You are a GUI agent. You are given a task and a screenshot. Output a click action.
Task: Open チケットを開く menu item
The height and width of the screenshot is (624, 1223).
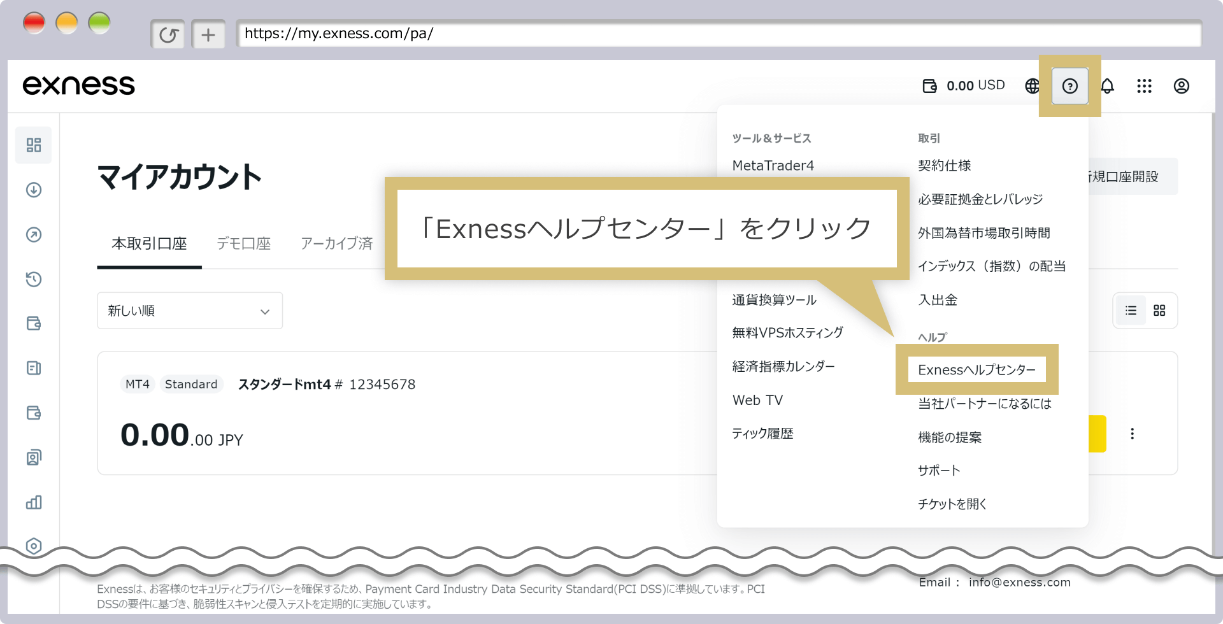click(952, 504)
